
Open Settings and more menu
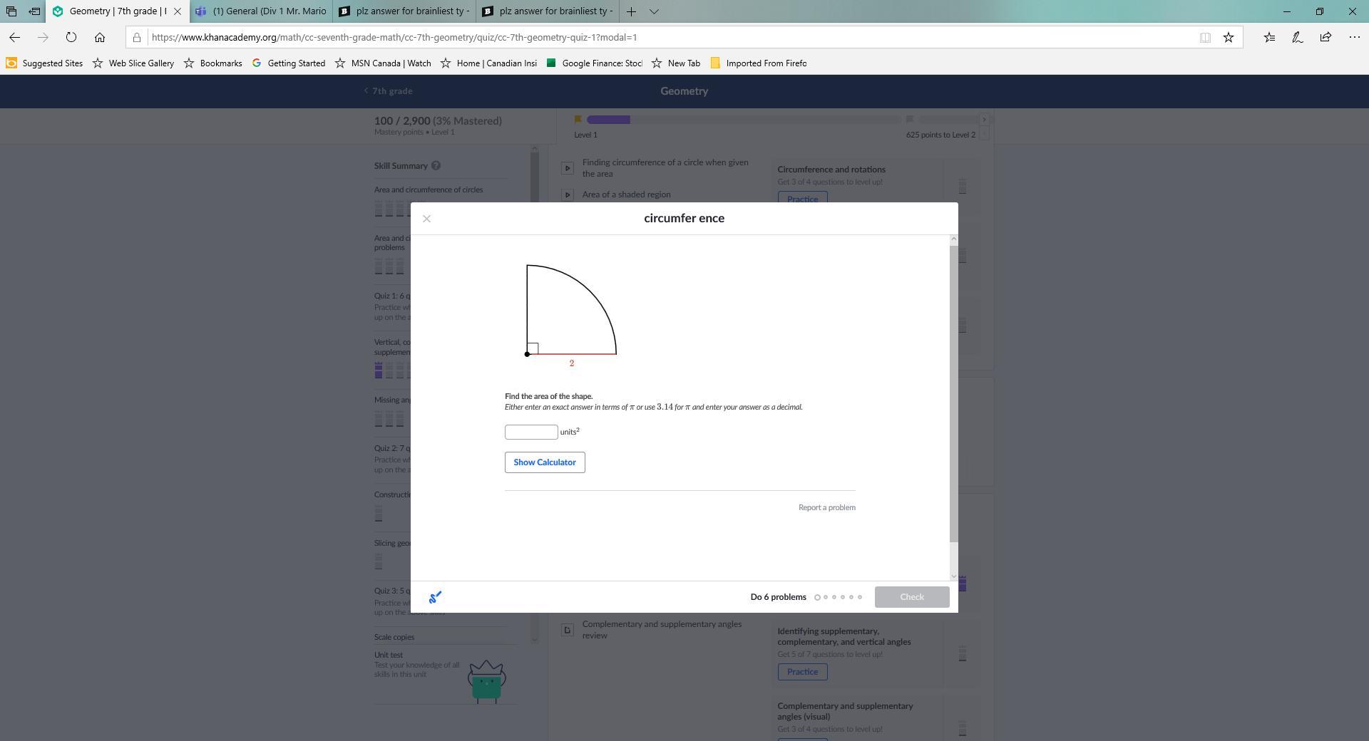click(x=1354, y=37)
